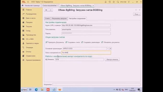Close the BgBilling form with X
The image size is (163, 92).
(140, 10)
